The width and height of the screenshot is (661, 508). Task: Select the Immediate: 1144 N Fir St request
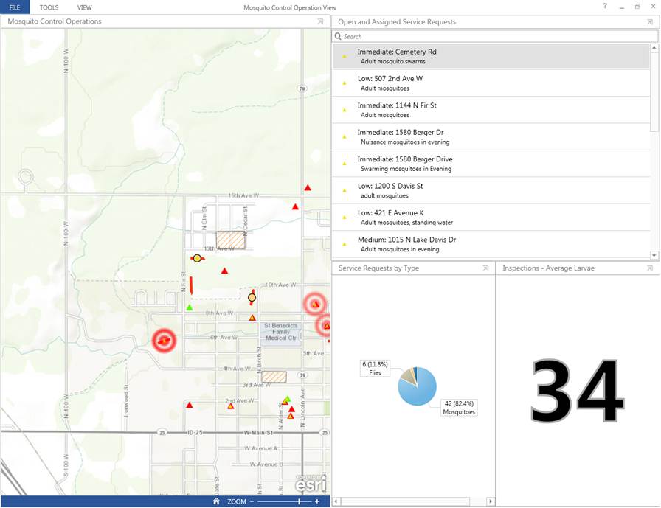(491, 110)
